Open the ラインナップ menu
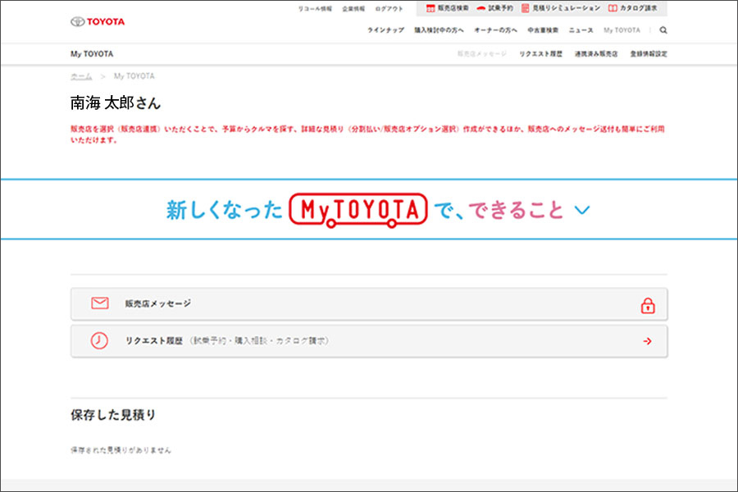This screenshot has width=738, height=492. pos(385,30)
